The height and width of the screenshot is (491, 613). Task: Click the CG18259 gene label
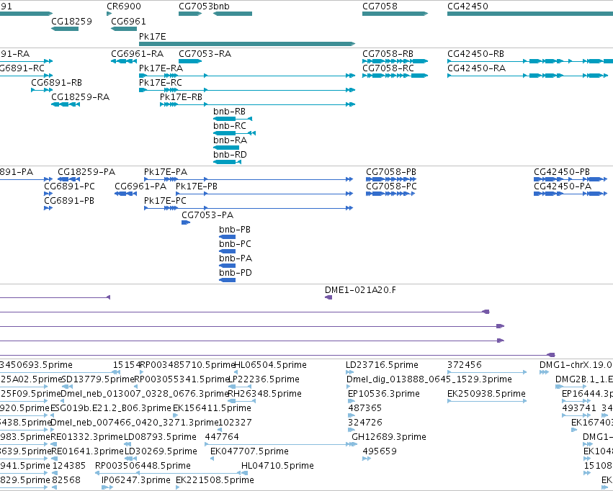pos(71,21)
